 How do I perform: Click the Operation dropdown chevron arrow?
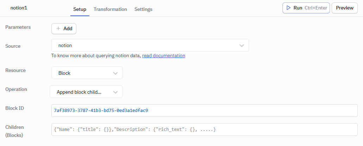click(115, 92)
